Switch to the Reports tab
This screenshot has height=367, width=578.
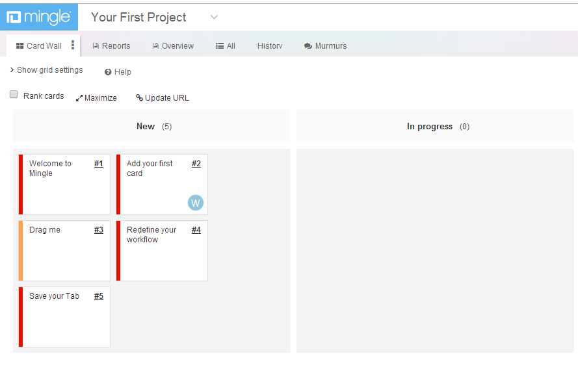click(x=112, y=46)
